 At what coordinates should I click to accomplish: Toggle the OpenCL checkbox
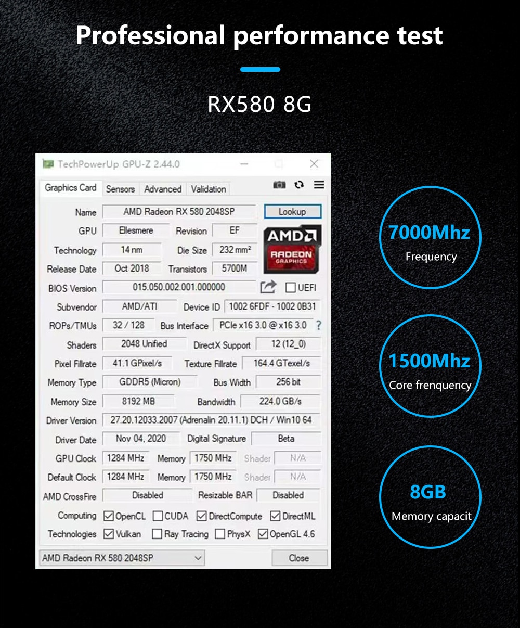pyautogui.click(x=109, y=516)
